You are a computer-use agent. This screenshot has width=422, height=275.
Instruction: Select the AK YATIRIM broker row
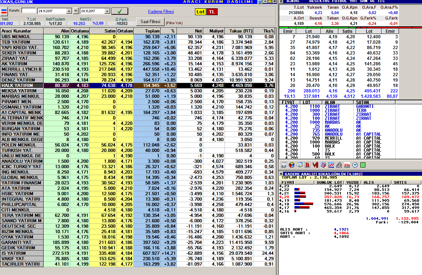click(138, 64)
